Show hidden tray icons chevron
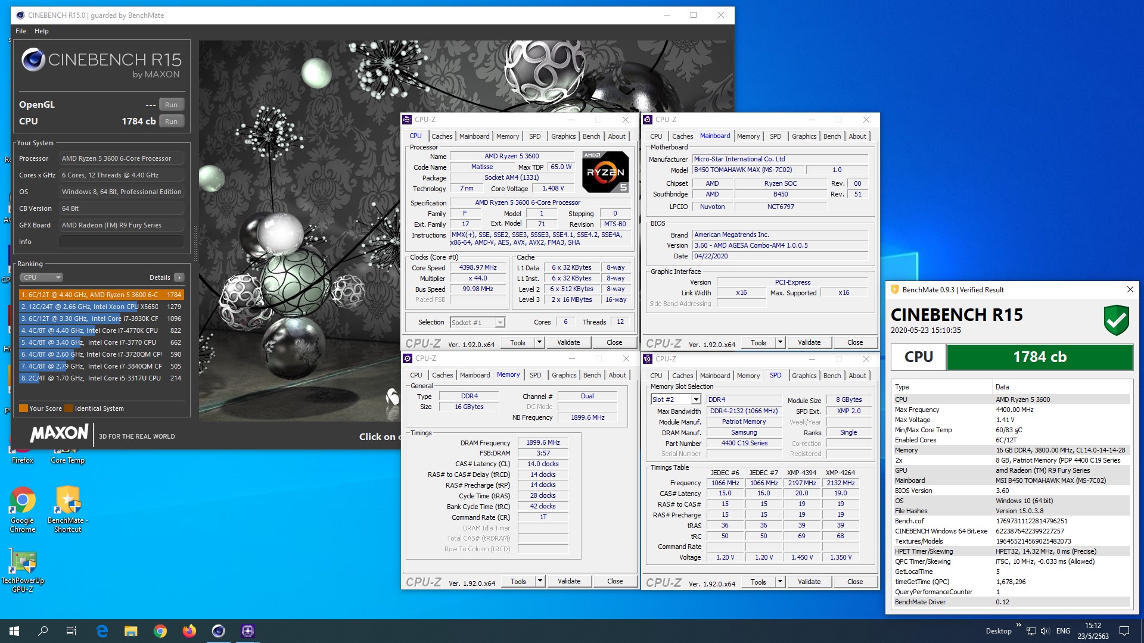1144x643 pixels. click(1018, 625)
